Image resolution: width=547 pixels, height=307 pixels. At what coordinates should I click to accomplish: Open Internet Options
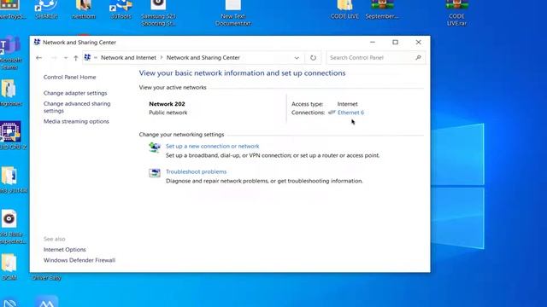click(65, 250)
